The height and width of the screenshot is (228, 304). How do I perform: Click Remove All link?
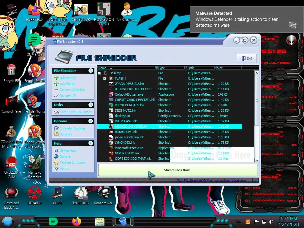pyautogui.click(x=68, y=96)
